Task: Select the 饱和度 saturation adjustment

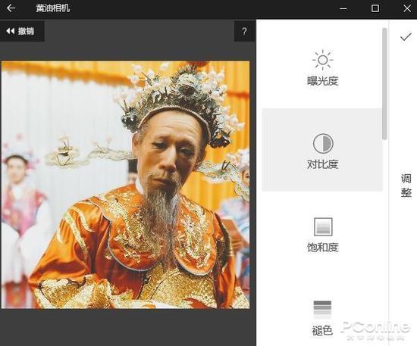Action: [322, 234]
